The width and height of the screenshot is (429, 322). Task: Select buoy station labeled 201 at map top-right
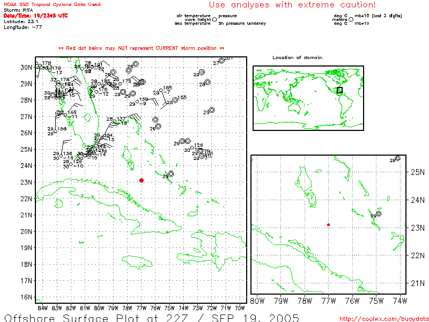pos(221,61)
